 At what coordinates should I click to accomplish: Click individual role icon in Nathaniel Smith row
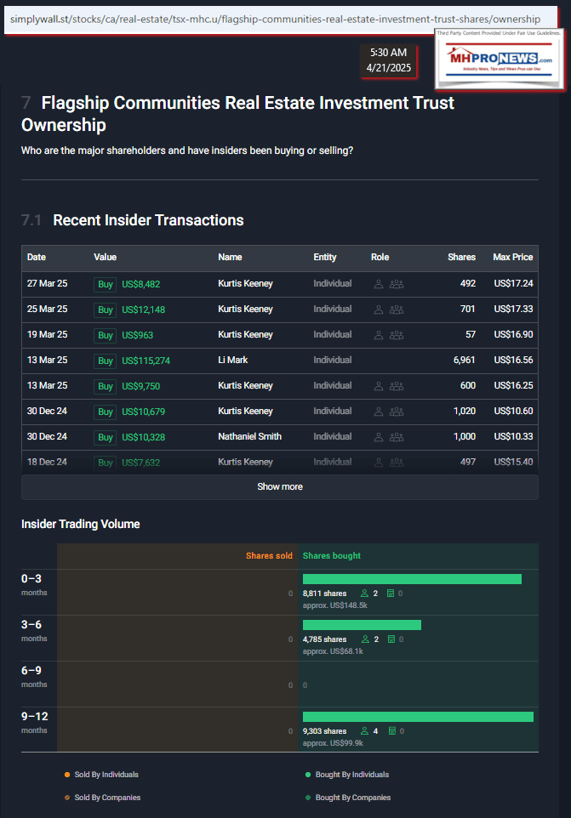(x=379, y=438)
